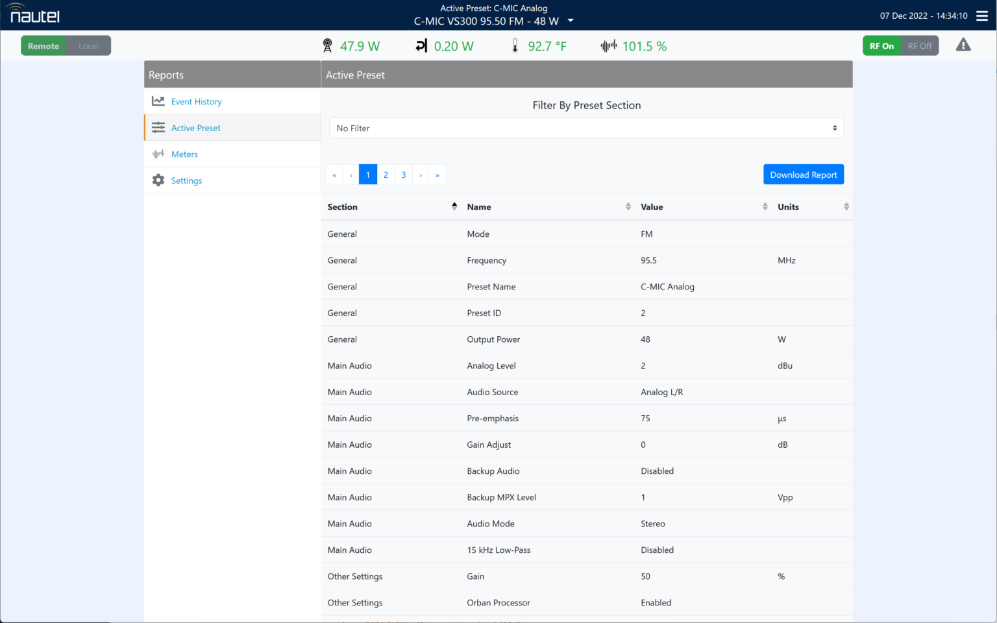Click the alarm warning triangle icon

pos(963,45)
